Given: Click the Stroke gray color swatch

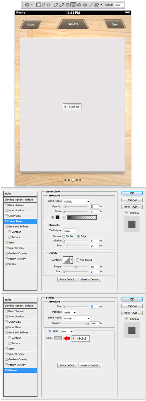Looking at the screenshot, I should [x=58, y=339].
